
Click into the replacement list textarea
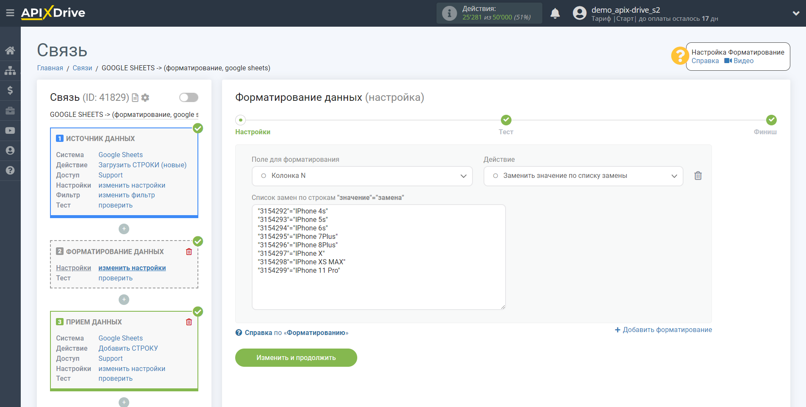point(378,257)
